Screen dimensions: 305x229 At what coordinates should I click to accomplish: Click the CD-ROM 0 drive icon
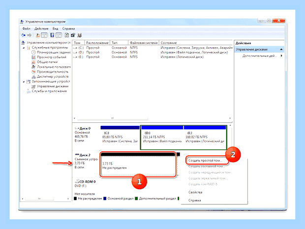[77, 181]
